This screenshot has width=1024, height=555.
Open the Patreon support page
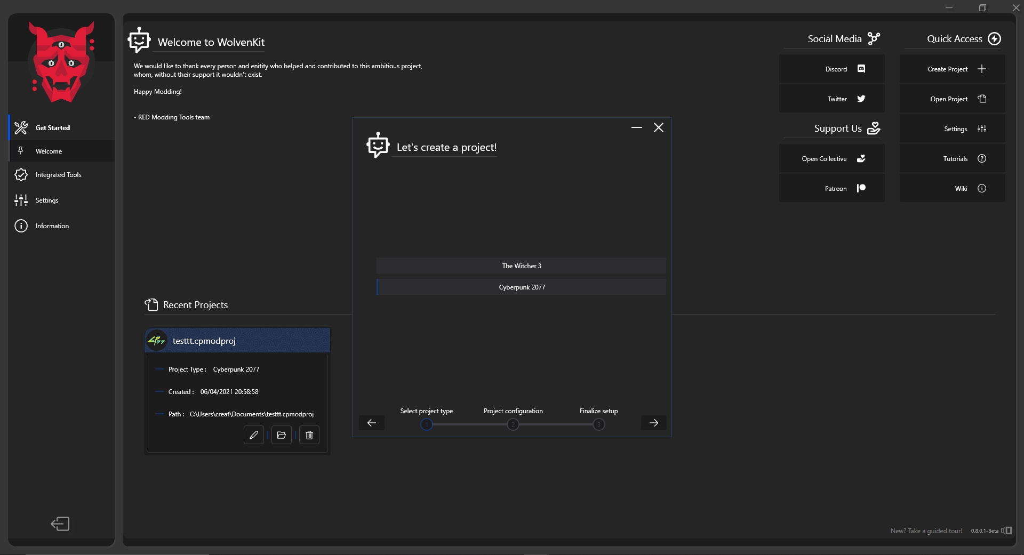coord(831,188)
